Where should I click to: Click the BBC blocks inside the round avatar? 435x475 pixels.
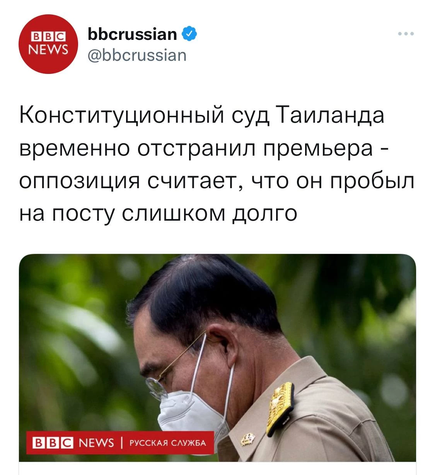click(48, 37)
